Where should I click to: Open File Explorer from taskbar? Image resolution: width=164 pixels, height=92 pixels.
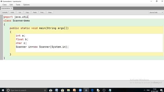click(x=68, y=90)
